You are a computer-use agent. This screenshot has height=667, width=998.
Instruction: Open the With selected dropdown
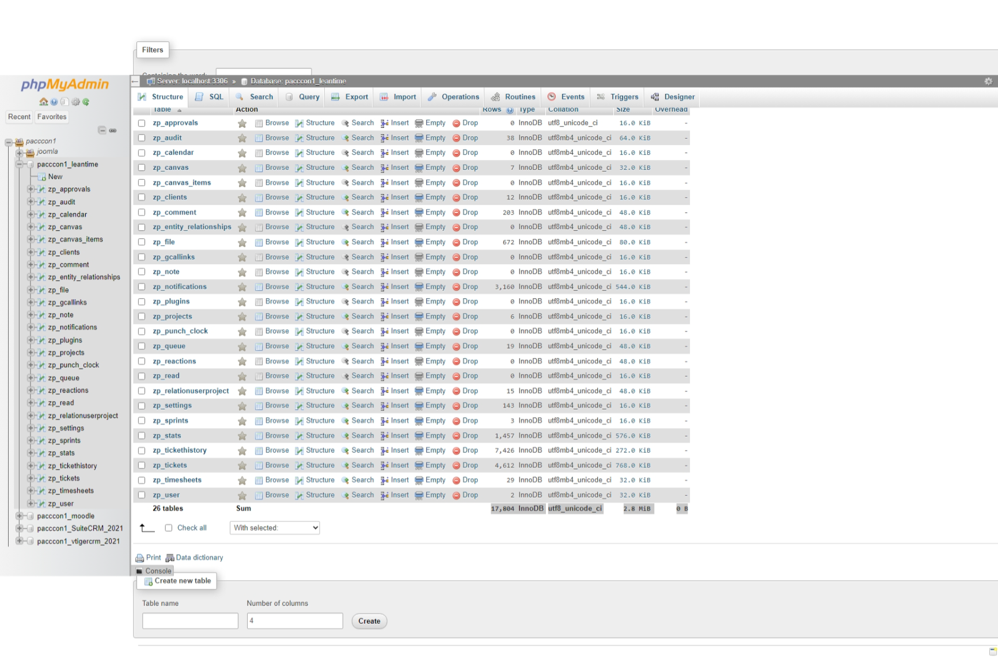coord(275,527)
